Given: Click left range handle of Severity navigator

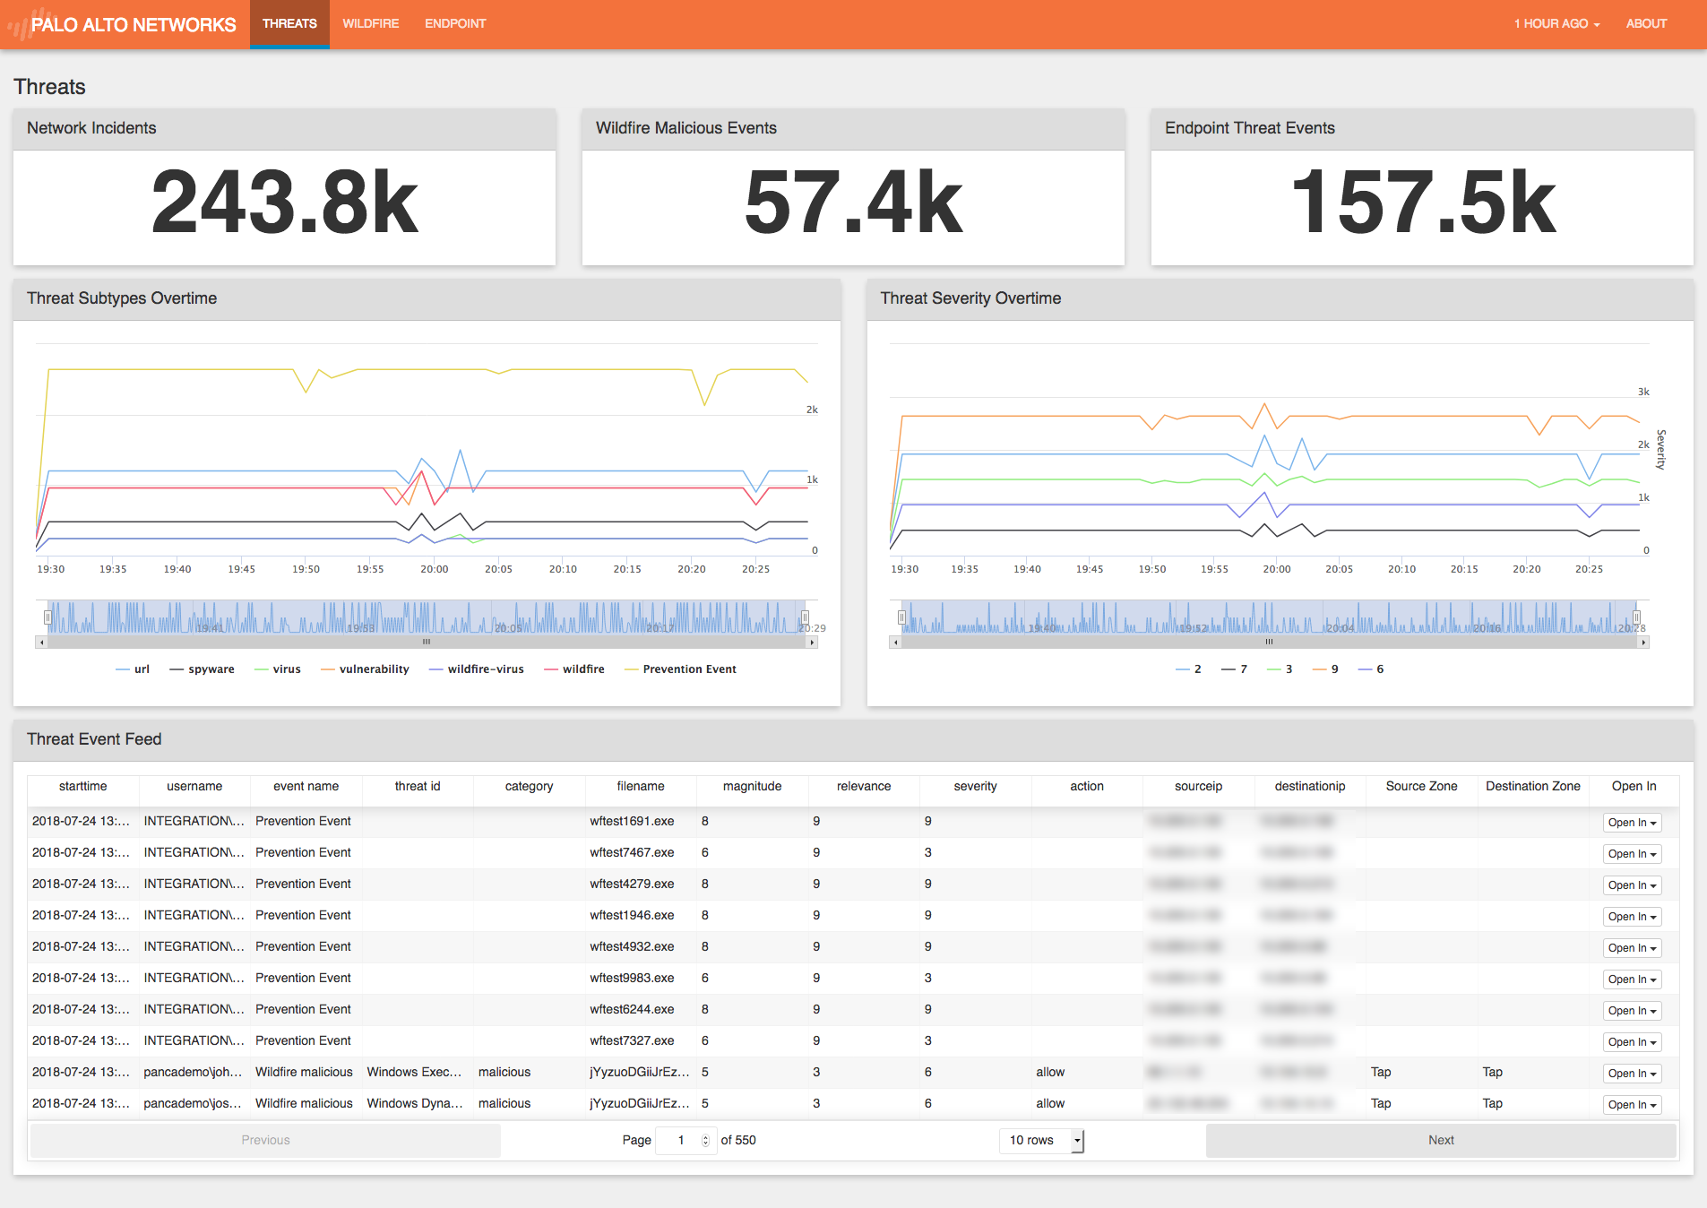Looking at the screenshot, I should (901, 617).
